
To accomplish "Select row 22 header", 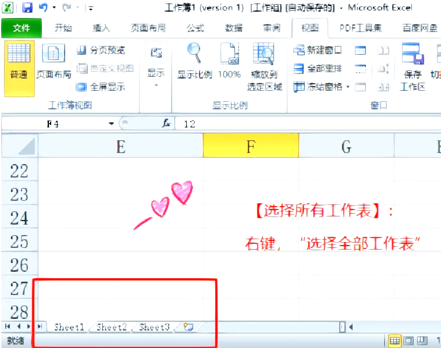I will pyautogui.click(x=19, y=171).
